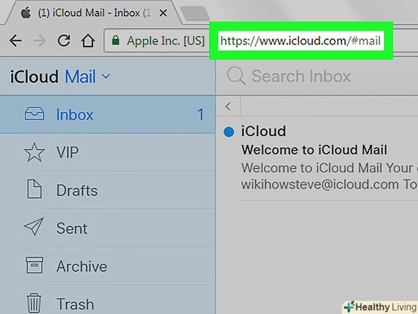Image resolution: width=418 pixels, height=314 pixels.
Task: Click the message preview with wikihowsteve@icloud.com
Action: pos(330,176)
